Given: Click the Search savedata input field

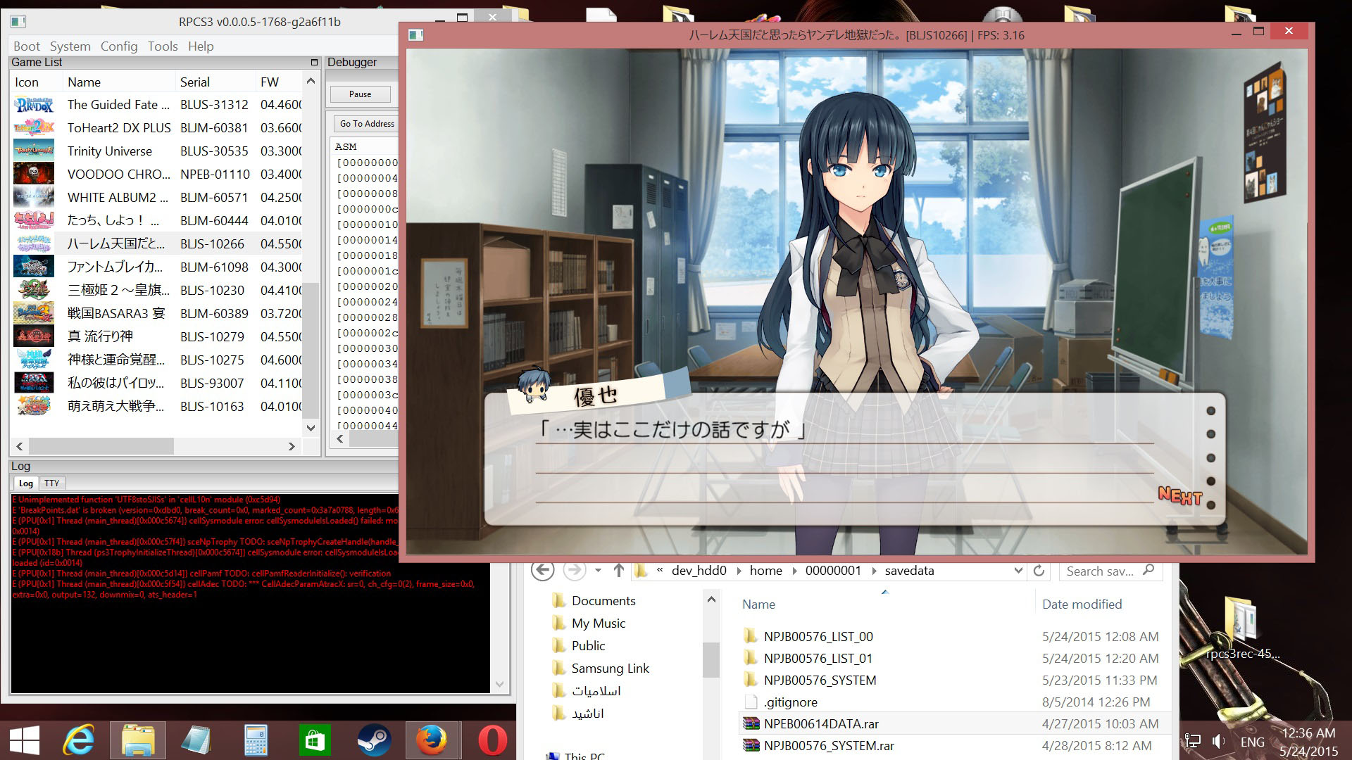Looking at the screenshot, I should (x=1100, y=571).
